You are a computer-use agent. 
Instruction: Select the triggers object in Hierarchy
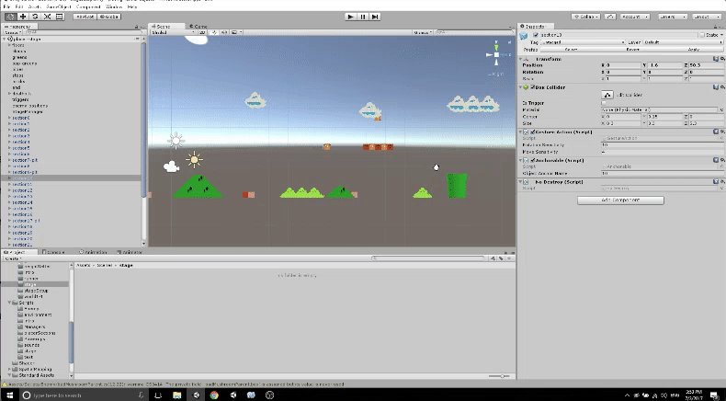click(x=20, y=99)
